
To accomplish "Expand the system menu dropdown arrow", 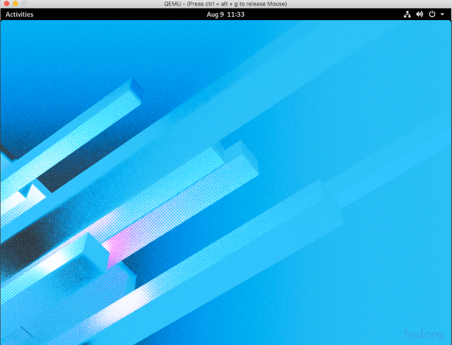I will (443, 14).
